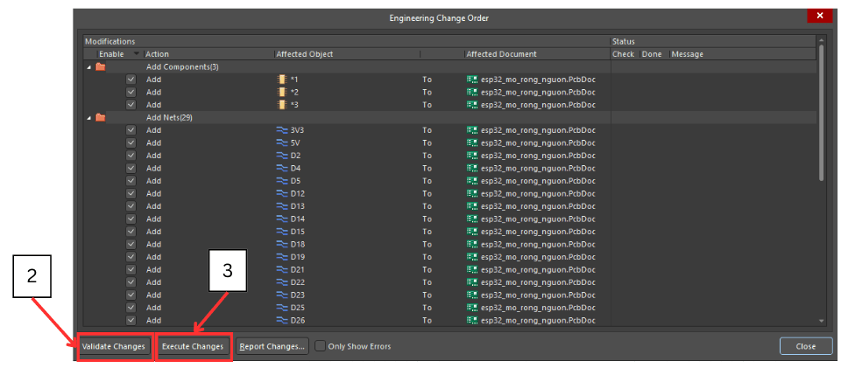Click PcbDoc icon in 5V row
Screen dimensions: 841x368
(x=472, y=142)
